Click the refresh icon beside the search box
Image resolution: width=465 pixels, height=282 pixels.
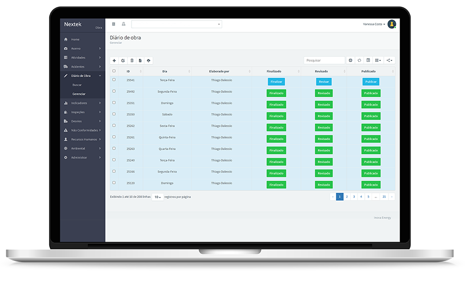359,60
